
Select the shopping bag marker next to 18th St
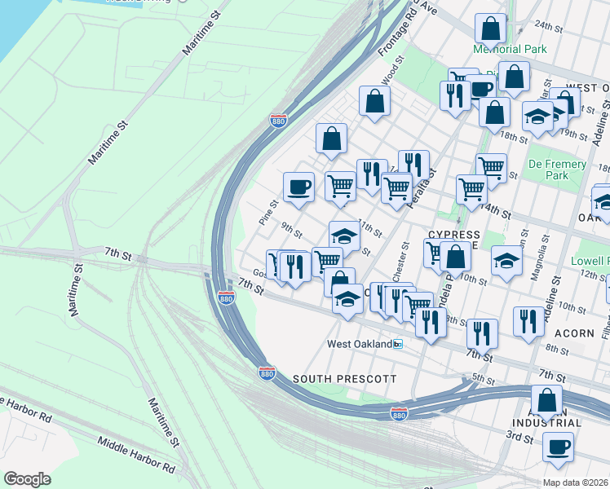click(494, 115)
